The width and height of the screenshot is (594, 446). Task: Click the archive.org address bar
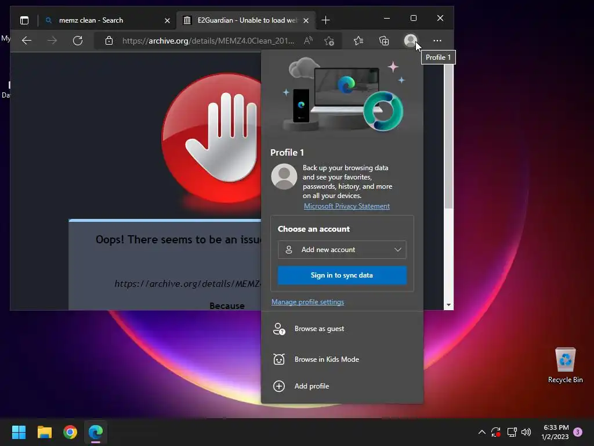click(208, 41)
